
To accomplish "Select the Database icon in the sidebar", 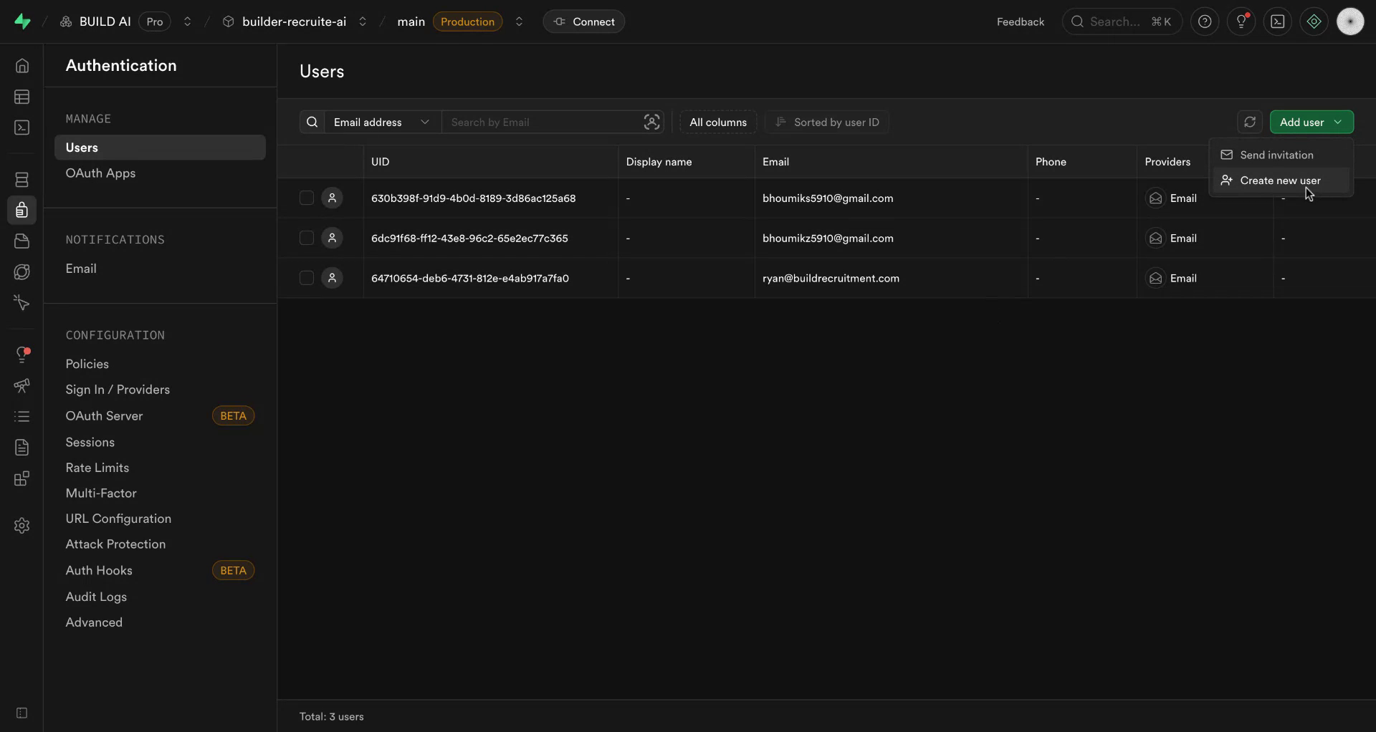I will coord(21,179).
